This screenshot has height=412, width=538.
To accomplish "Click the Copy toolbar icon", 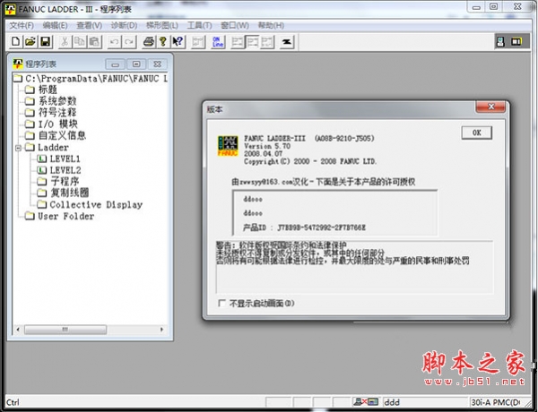I will [80, 42].
